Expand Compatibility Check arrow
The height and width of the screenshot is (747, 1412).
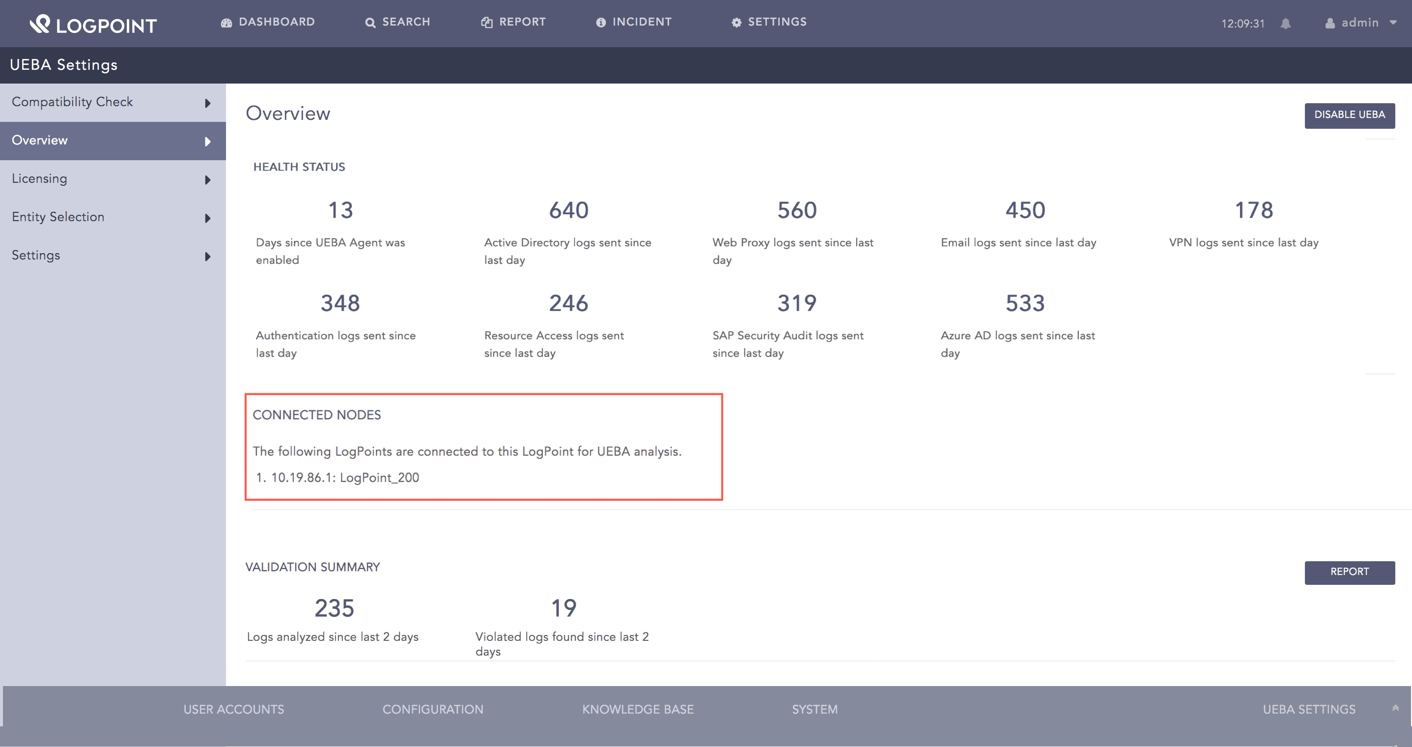(208, 103)
